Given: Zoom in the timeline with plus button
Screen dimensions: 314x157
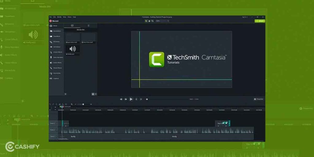Looking at the screenshot, I should point(91,104).
